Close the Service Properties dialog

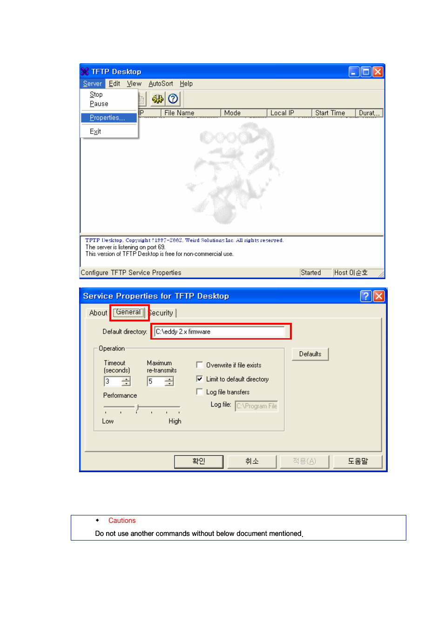[379, 296]
